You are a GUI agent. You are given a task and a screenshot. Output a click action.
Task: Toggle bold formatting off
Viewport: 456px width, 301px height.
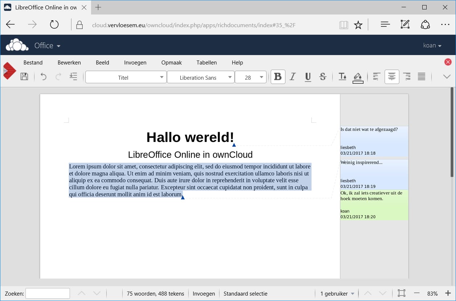click(278, 76)
